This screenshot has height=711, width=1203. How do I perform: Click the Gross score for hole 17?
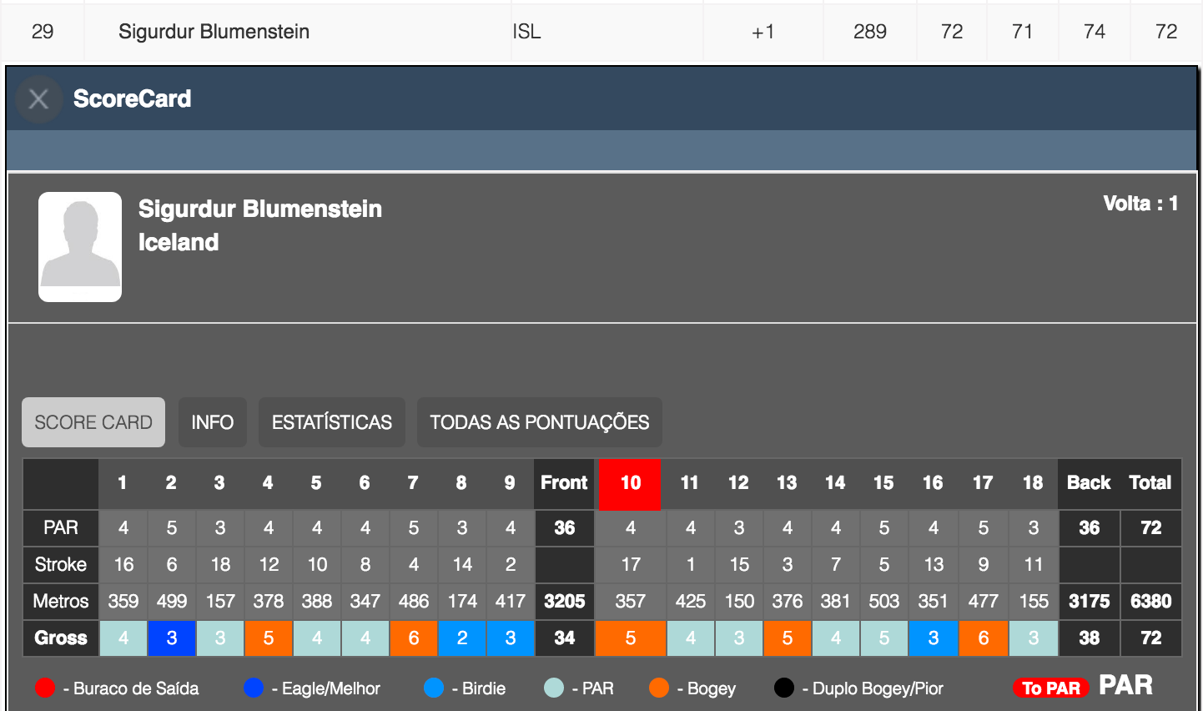[984, 638]
